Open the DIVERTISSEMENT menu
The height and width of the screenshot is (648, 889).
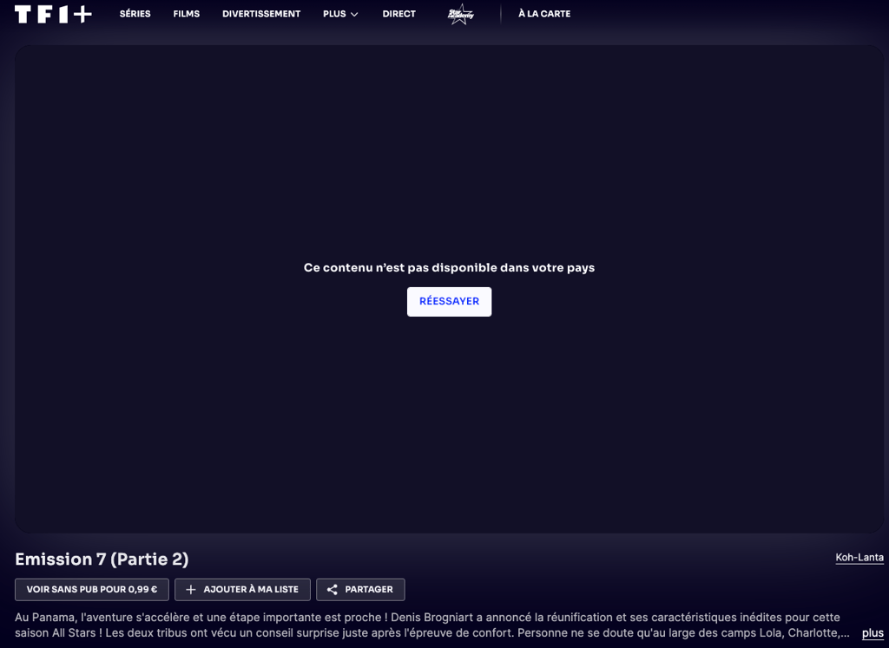[x=261, y=14]
